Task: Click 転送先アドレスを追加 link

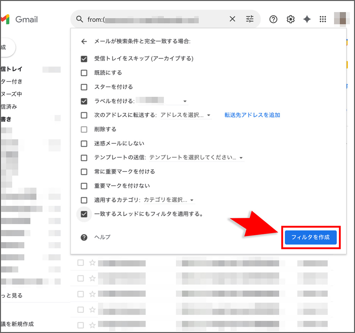Action: click(x=252, y=115)
